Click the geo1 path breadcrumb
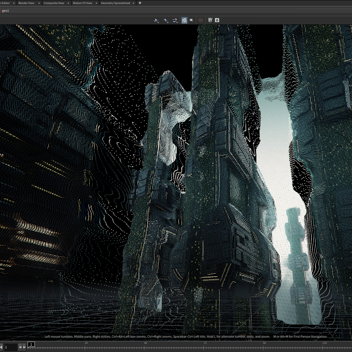The height and width of the screenshot is (352, 352). click(6, 11)
